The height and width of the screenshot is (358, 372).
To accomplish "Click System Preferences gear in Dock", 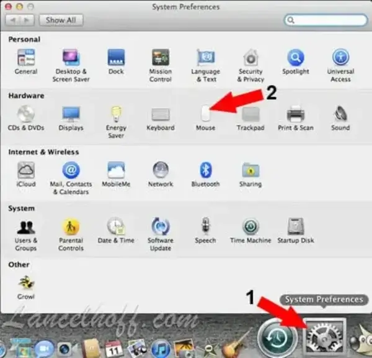I will point(324,337).
